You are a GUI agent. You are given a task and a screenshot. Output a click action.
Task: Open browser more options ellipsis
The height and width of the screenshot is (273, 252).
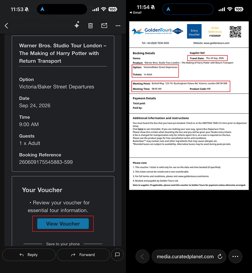(235, 256)
